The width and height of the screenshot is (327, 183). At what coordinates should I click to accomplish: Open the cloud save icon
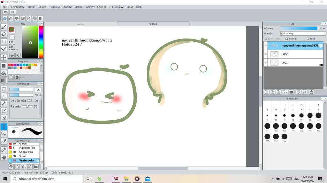tap(4, 18)
